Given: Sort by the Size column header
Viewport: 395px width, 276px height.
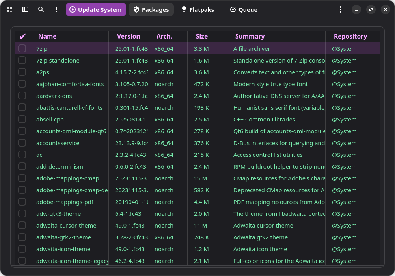Looking at the screenshot, I should pyautogui.click(x=201, y=36).
